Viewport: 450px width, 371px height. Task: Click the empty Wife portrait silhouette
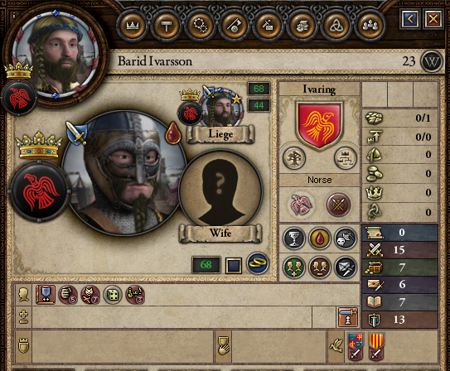(x=220, y=190)
